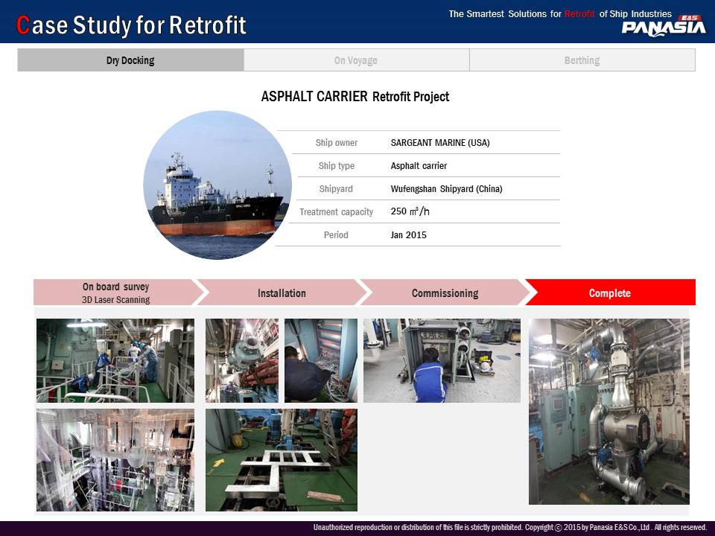
Task: Click the 'Jan 2015' value
Action: pos(409,235)
